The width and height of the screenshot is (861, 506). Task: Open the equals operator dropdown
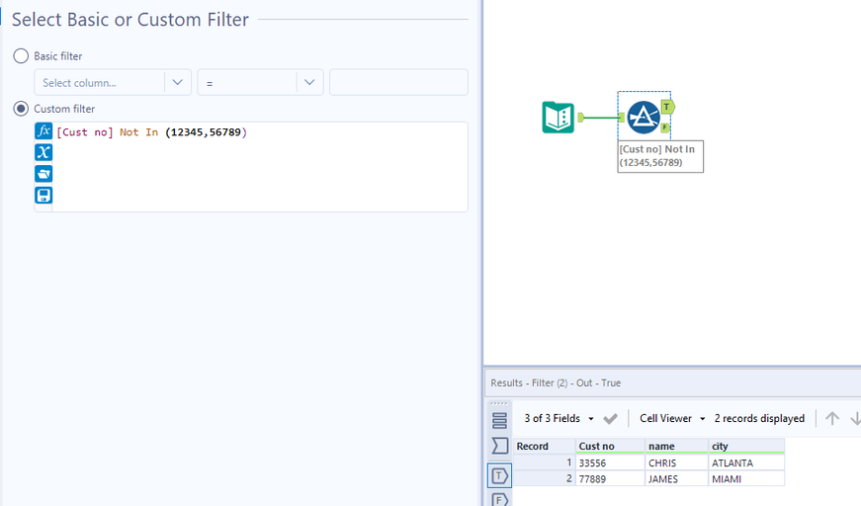tap(260, 82)
